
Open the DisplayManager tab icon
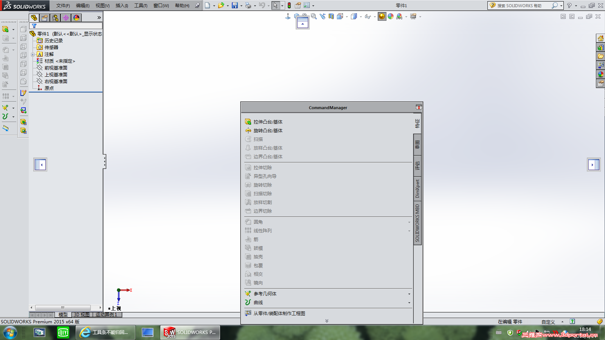(x=76, y=18)
